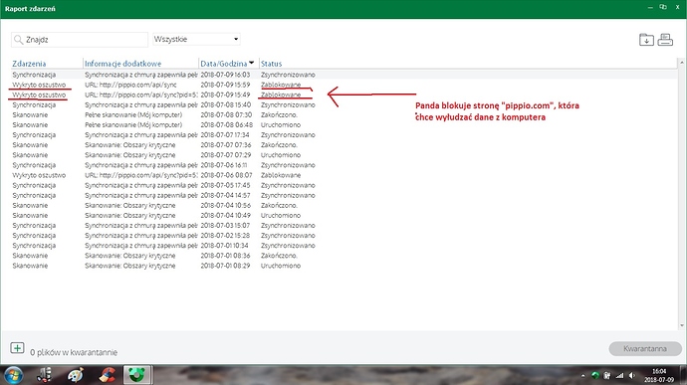Image resolution: width=687 pixels, height=385 pixels.
Task: Select Skanowanie row dated 2018-07-07 07:36
Action: (343, 145)
